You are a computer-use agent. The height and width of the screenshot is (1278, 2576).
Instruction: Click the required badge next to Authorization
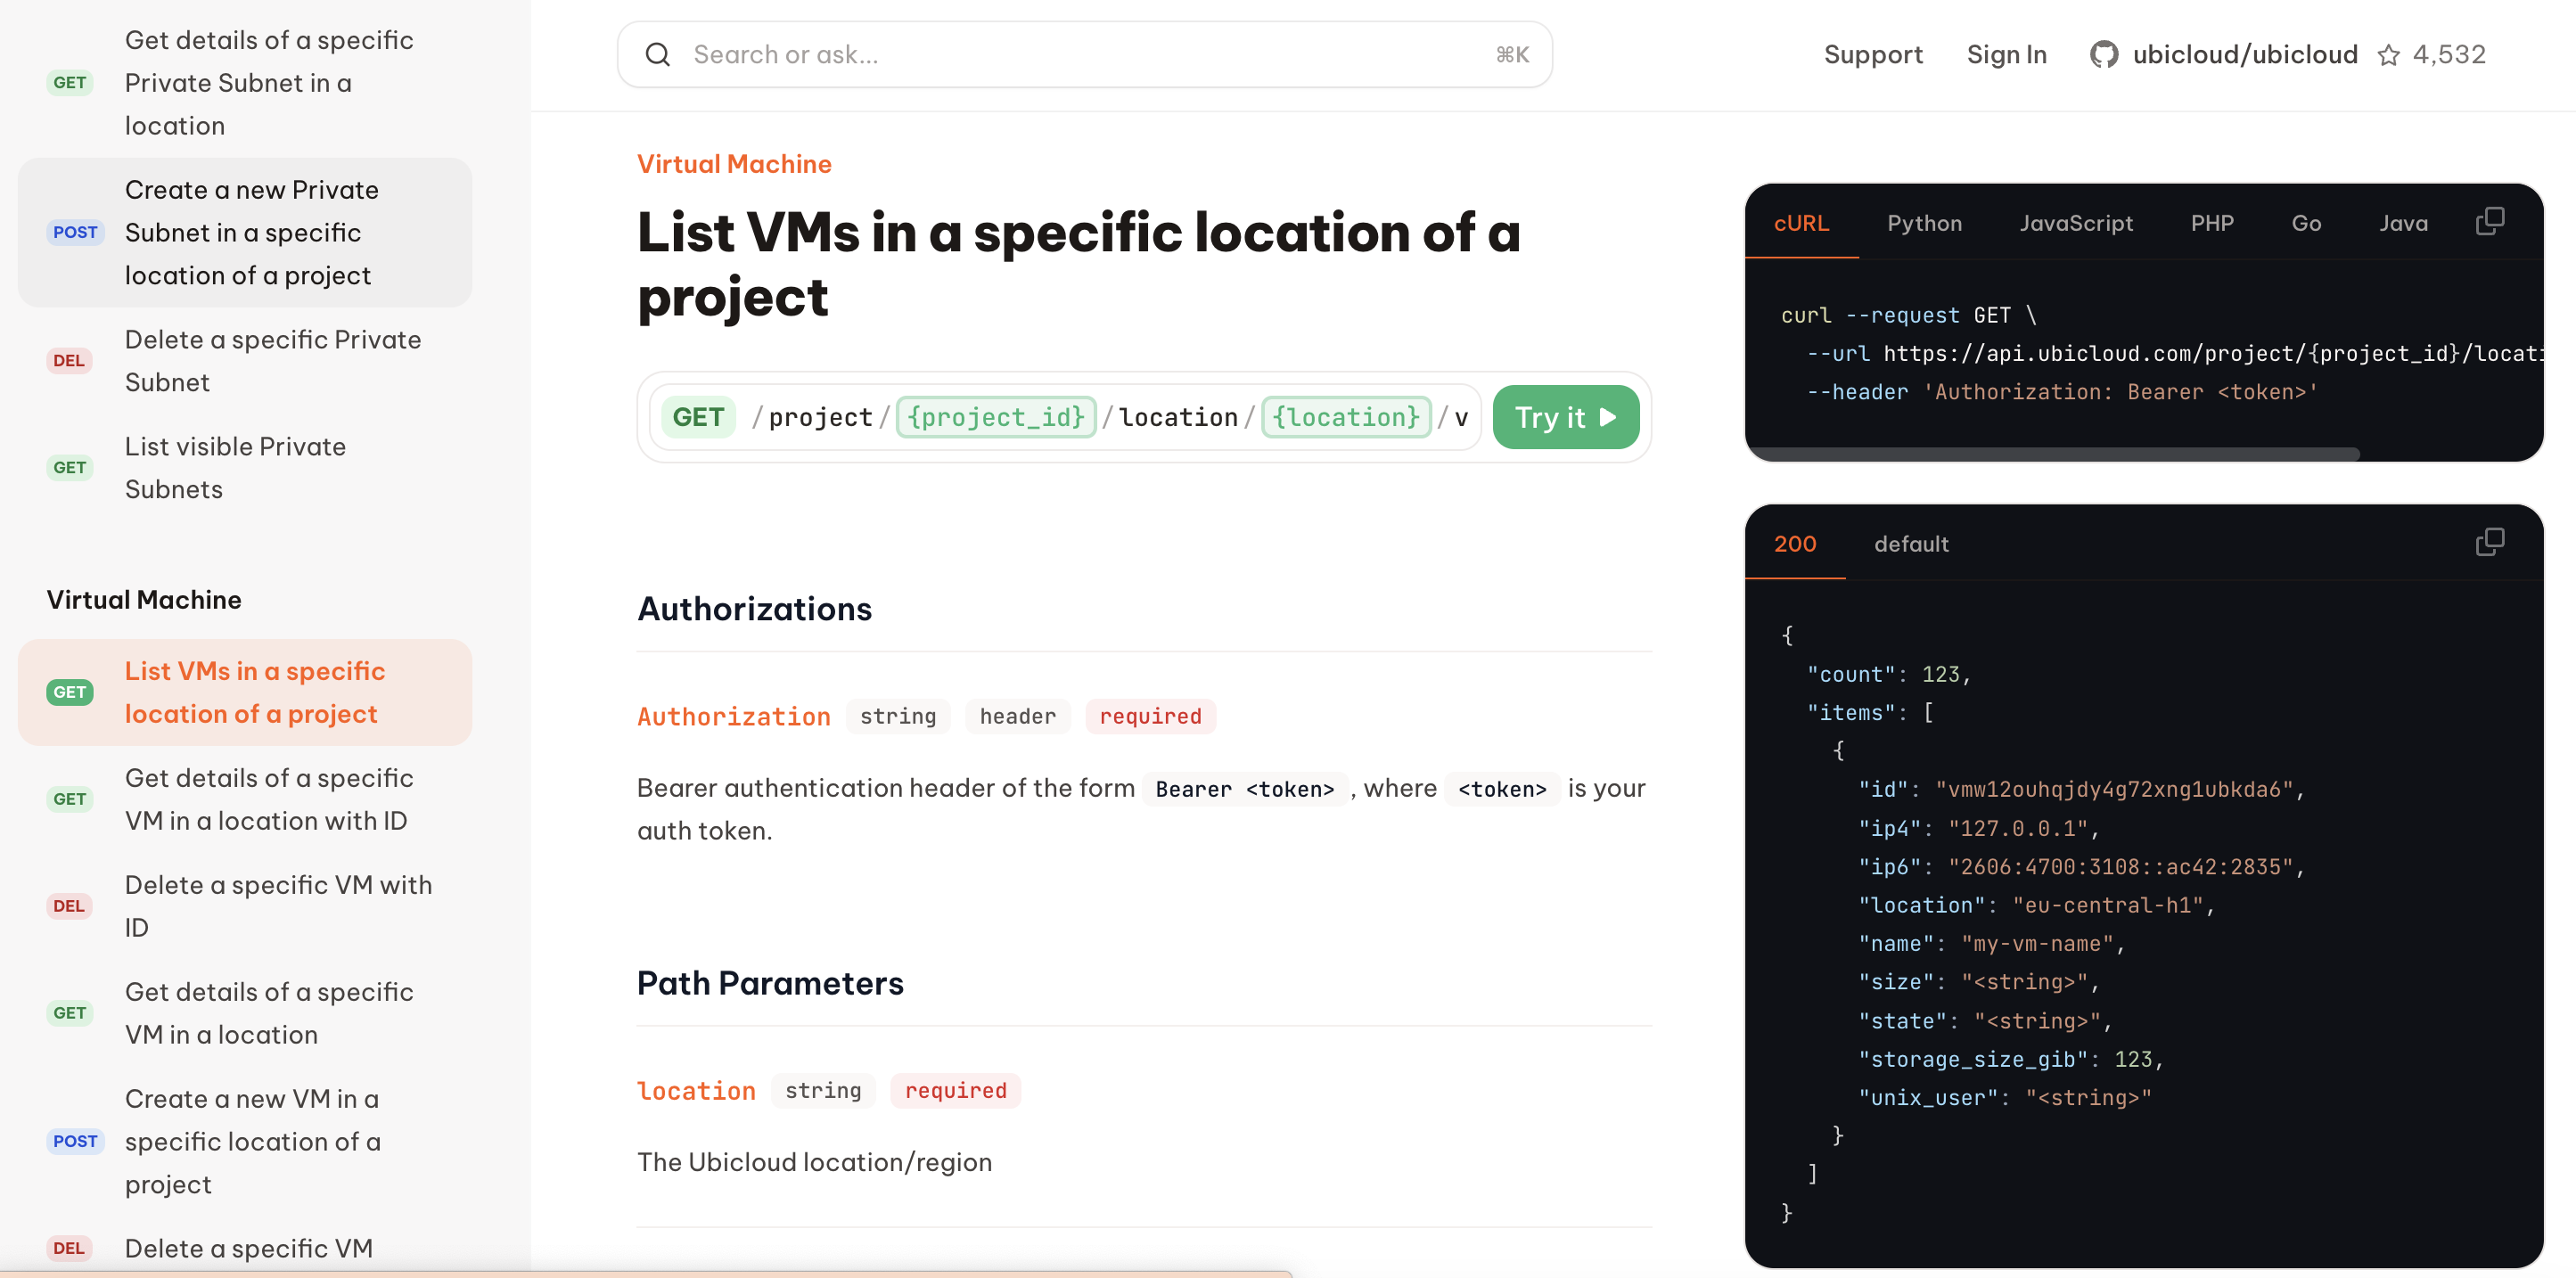tap(1150, 716)
